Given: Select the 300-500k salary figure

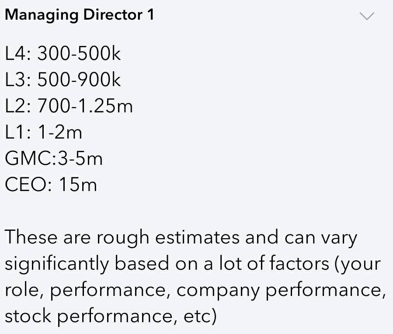Looking at the screenshot, I should 79,53.
